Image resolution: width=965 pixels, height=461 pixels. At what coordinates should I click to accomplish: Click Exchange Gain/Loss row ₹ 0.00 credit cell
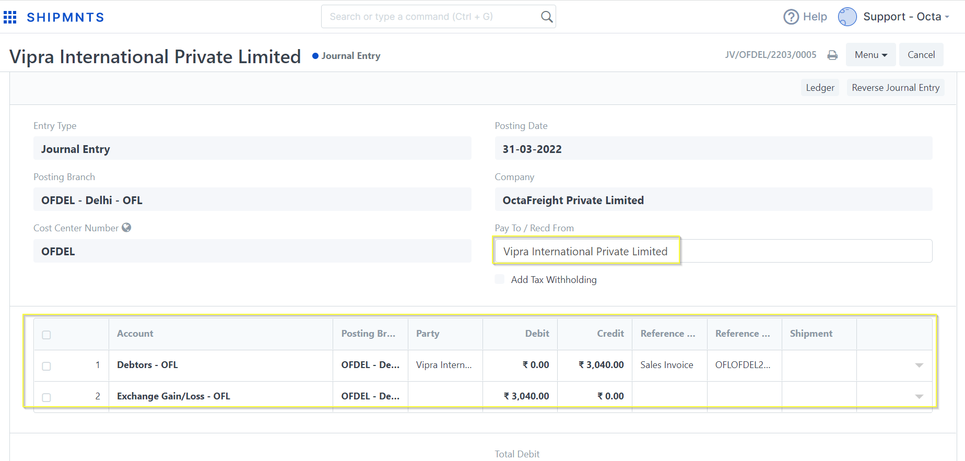tap(595, 397)
